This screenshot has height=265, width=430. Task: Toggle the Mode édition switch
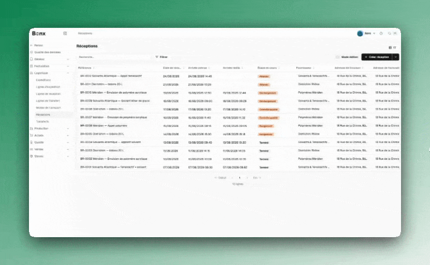click(x=338, y=57)
